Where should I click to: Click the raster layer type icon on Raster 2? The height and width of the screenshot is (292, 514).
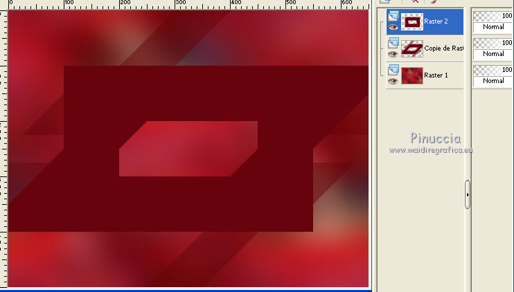click(x=393, y=16)
